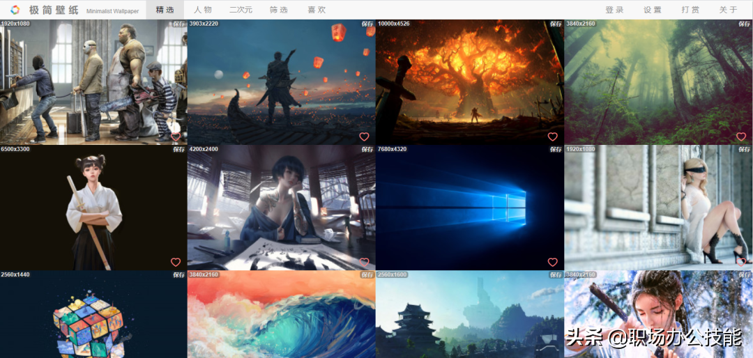Like the Windows 10 blue wallpaper

click(552, 262)
